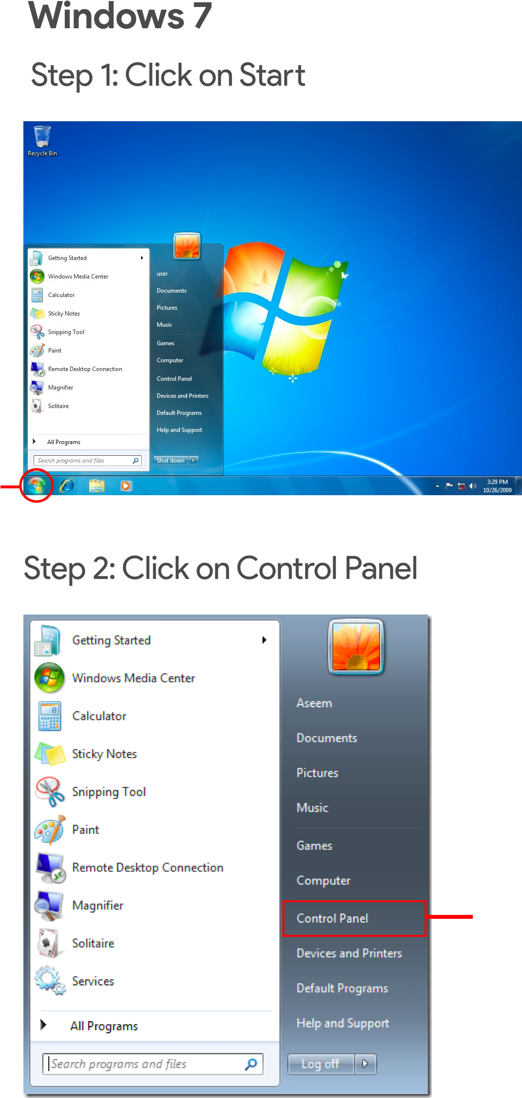Open Computer in Step 2 menu
522x1098 pixels.
point(323,881)
